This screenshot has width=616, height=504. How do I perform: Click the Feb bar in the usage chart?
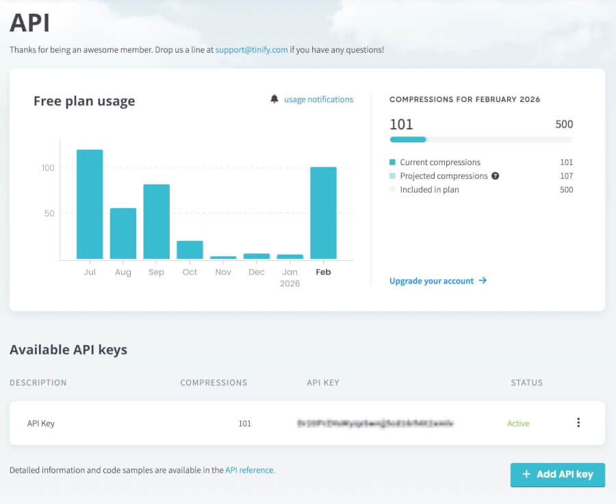tap(323, 213)
